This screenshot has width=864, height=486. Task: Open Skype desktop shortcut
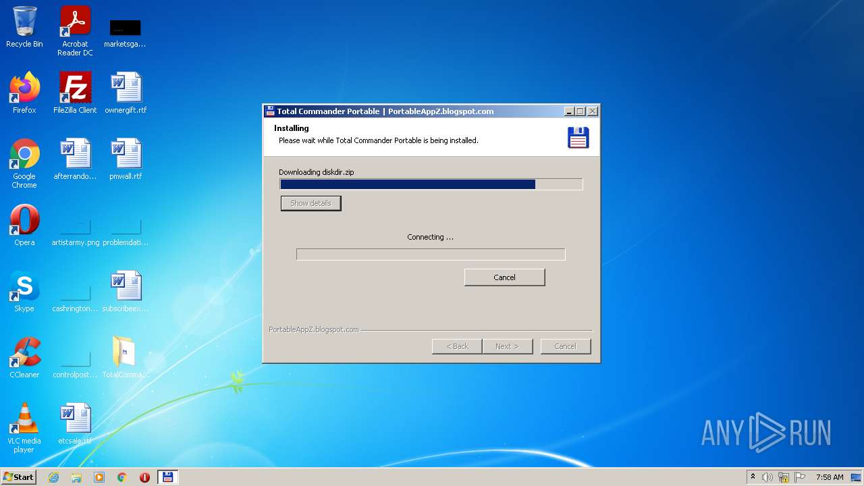tap(24, 292)
